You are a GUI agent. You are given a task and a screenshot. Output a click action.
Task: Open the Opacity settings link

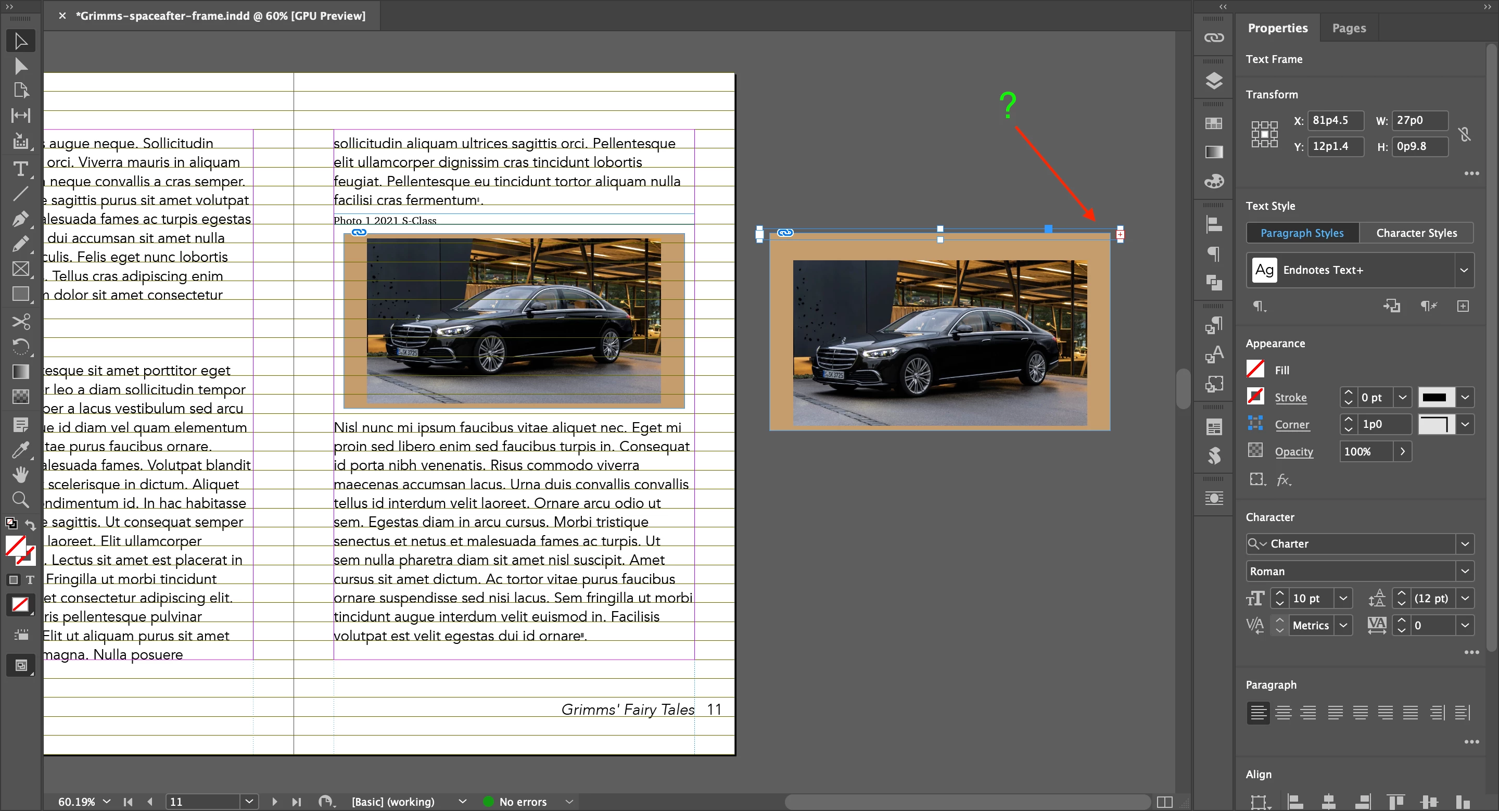[x=1293, y=451]
